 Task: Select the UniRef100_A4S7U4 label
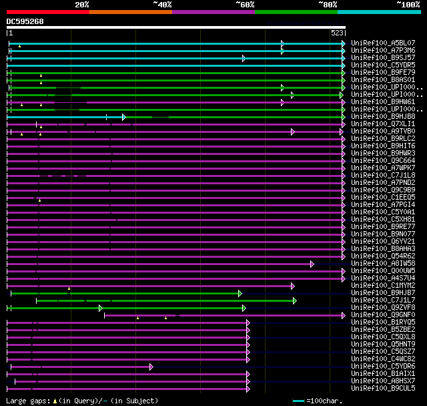pyautogui.click(x=383, y=278)
